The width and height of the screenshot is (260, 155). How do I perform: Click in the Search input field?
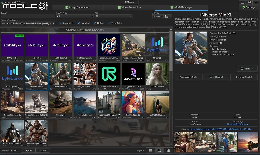click(x=28, y=16)
